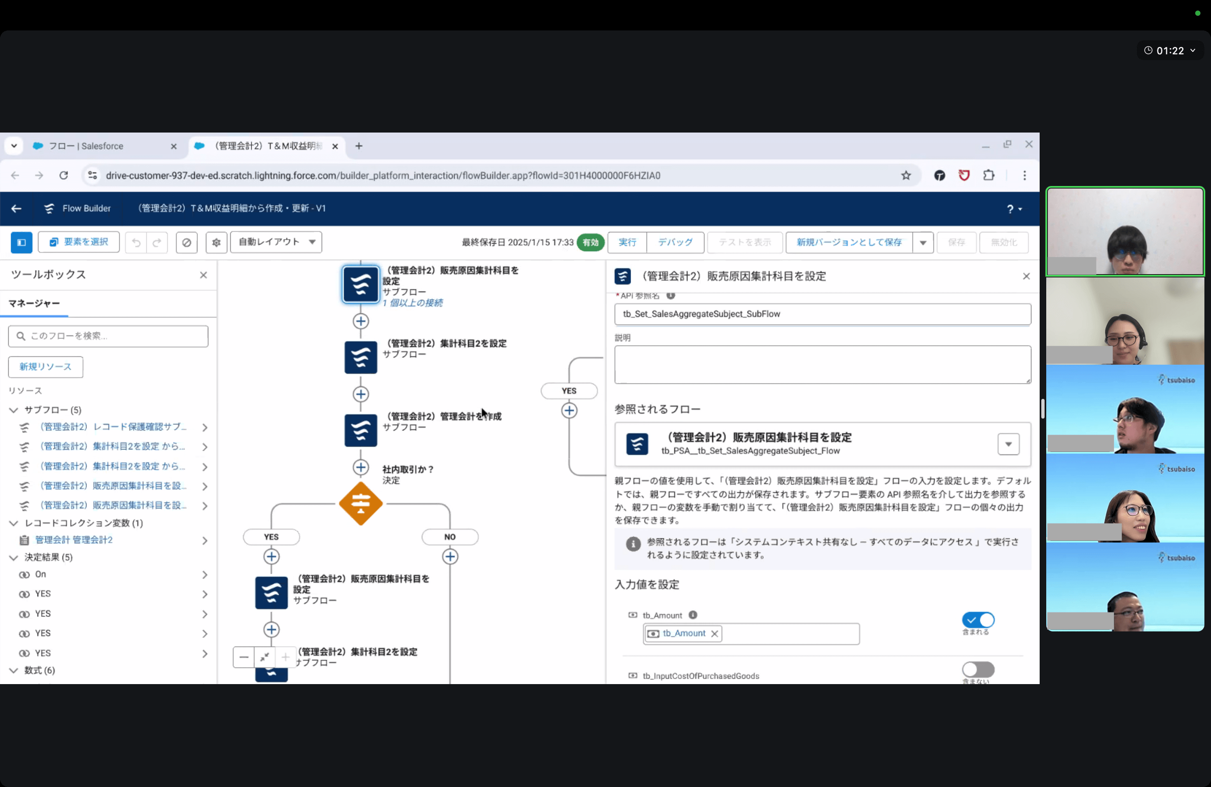The height and width of the screenshot is (787, 1211).
Task: Open the 自動レイアウト layout dropdown
Action: click(x=276, y=242)
